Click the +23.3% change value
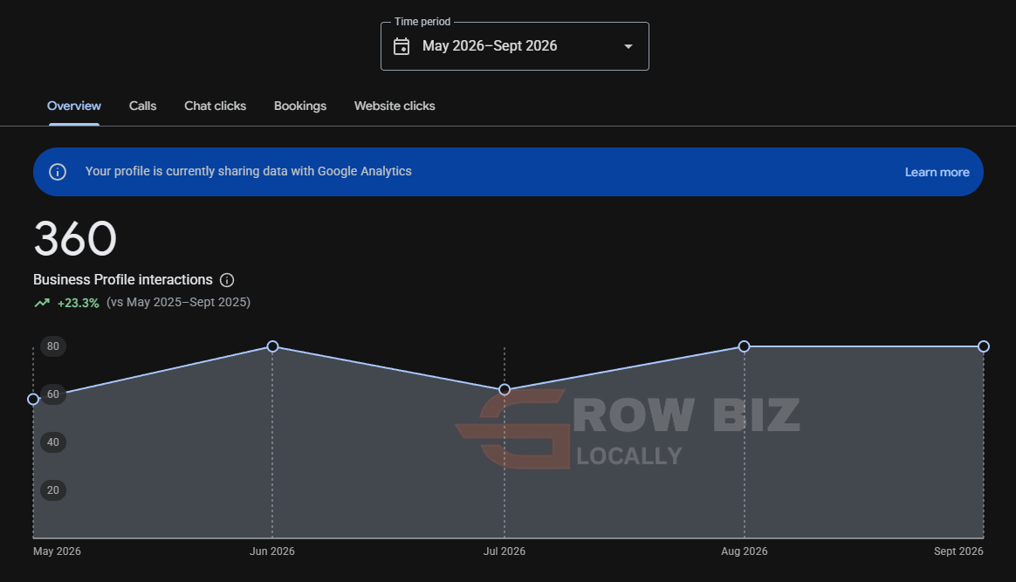This screenshot has height=582, width=1016. [79, 303]
